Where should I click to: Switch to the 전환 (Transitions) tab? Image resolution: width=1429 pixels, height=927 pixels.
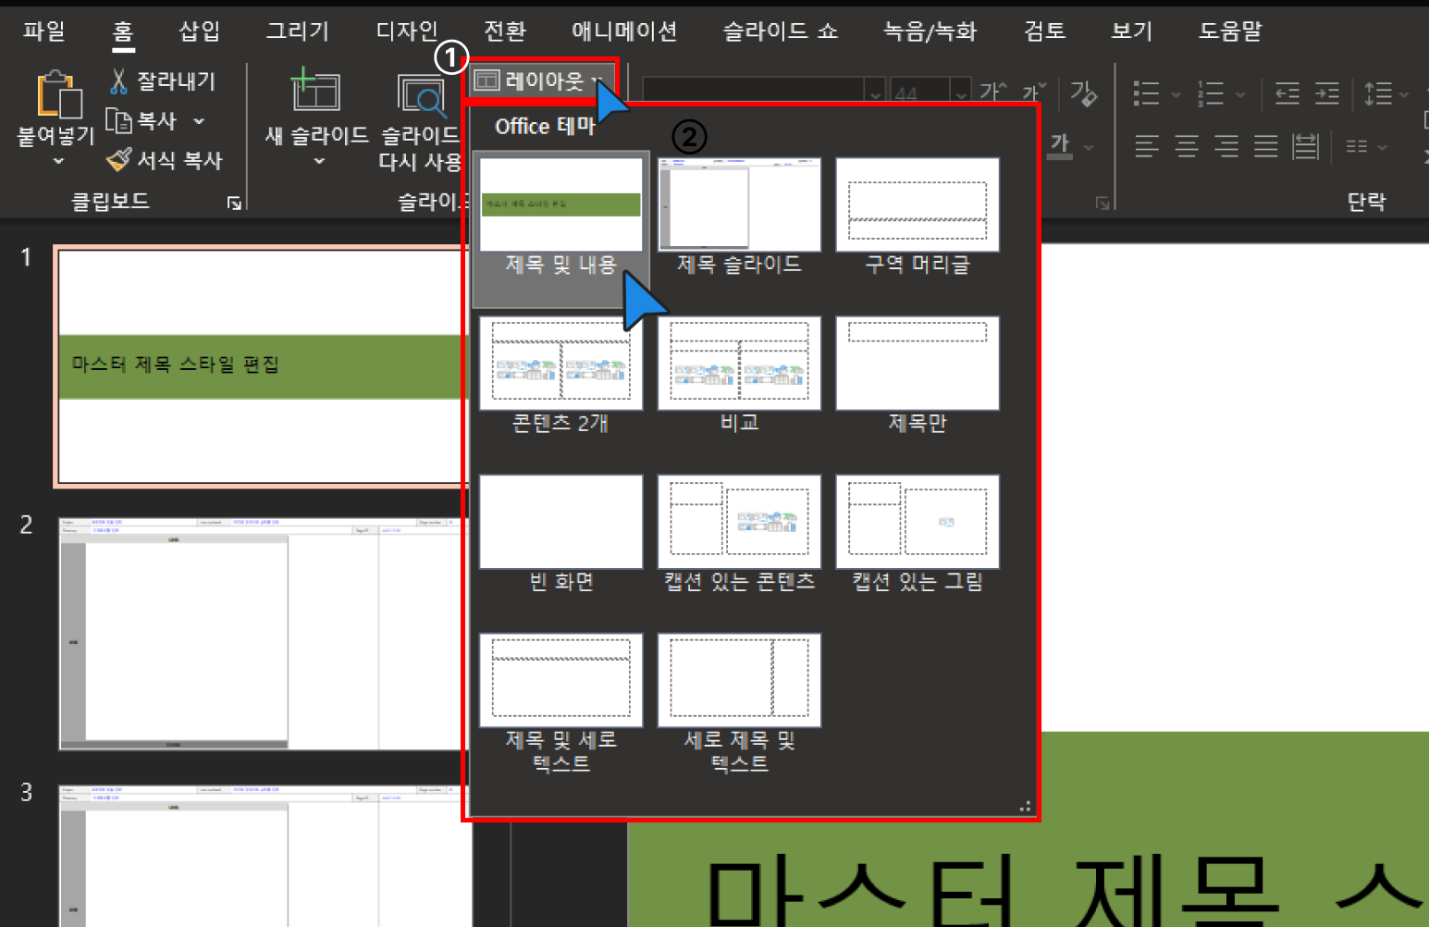pyautogui.click(x=505, y=31)
